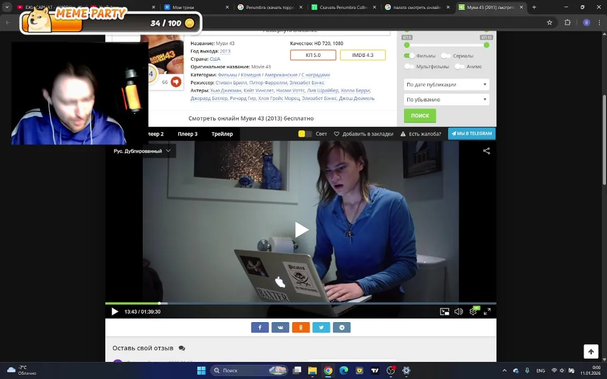607x379 pixels.
Task: Open Рус. Дублированный audio track dropdown
Action: tap(142, 151)
